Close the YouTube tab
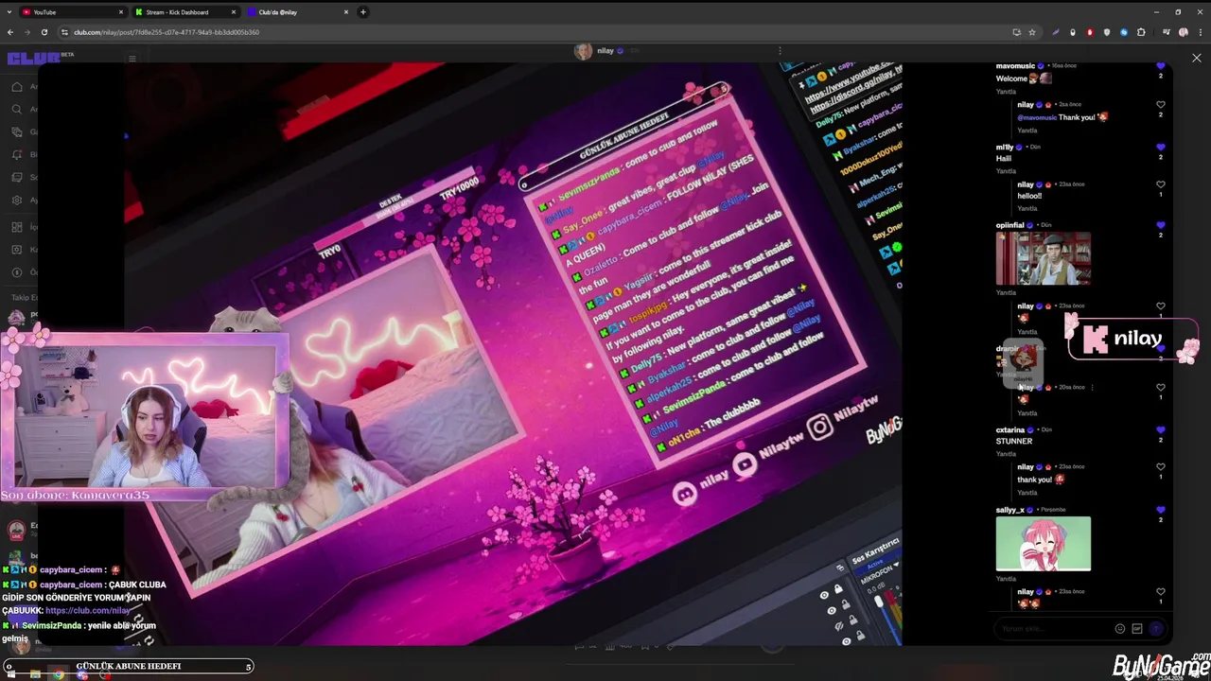Image resolution: width=1211 pixels, height=681 pixels. 121,12
